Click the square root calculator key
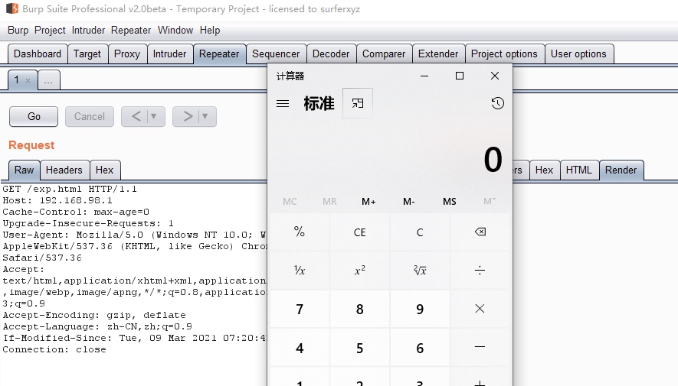 (420, 271)
